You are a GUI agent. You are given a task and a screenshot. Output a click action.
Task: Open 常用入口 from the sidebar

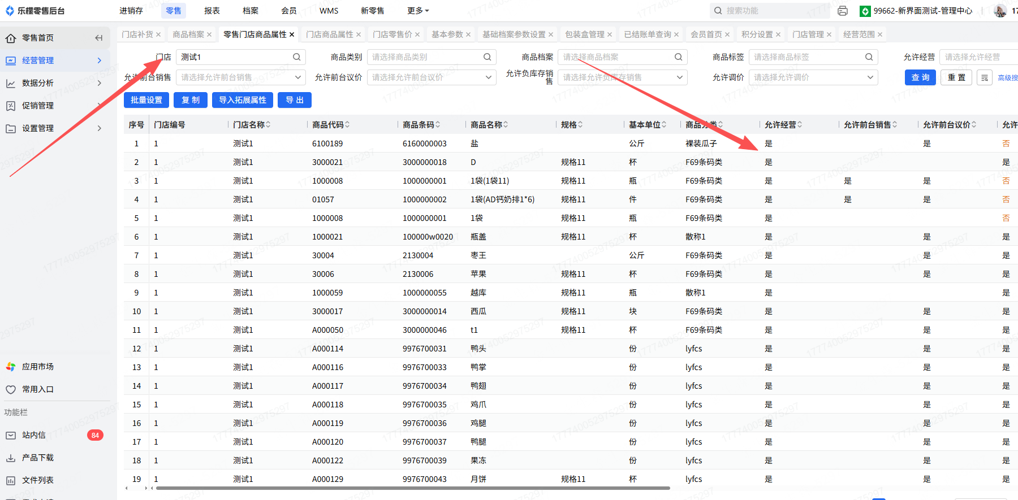coord(38,389)
